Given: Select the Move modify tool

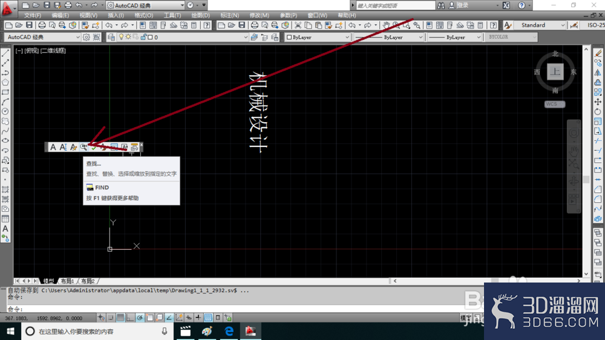Looking at the screenshot, I should (x=598, y=102).
